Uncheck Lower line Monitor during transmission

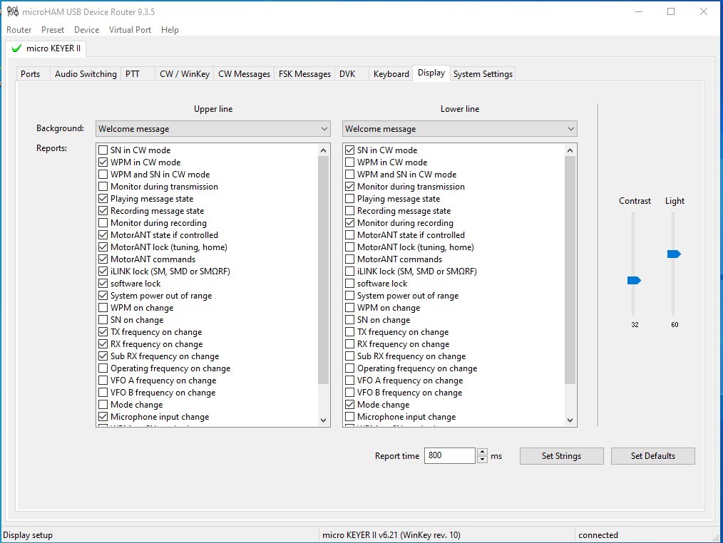pyautogui.click(x=350, y=187)
